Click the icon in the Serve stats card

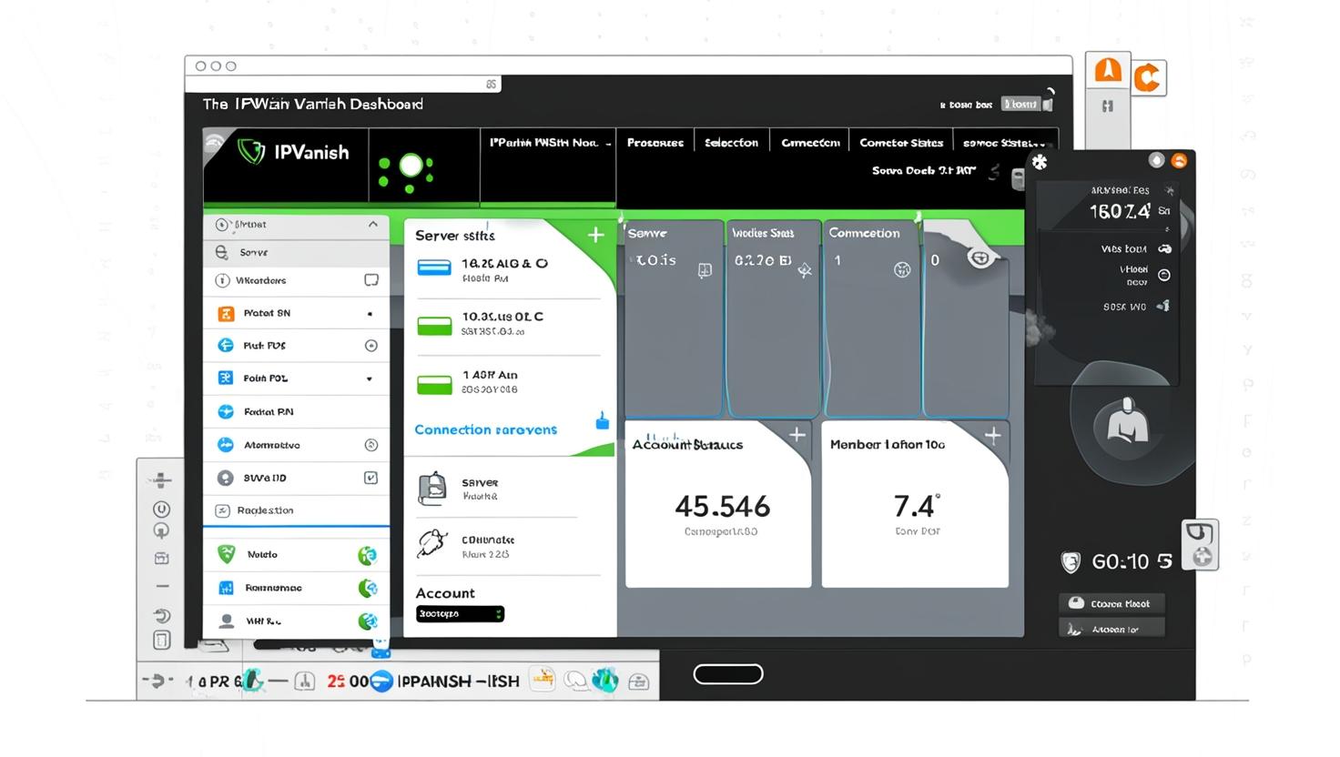click(705, 270)
